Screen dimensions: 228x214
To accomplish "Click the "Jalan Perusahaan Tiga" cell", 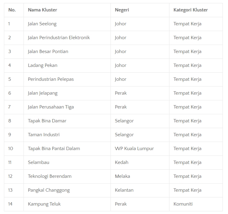I will 51,107.
